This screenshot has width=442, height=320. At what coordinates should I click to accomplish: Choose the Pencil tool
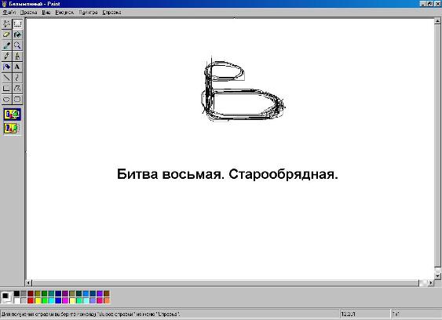6,56
